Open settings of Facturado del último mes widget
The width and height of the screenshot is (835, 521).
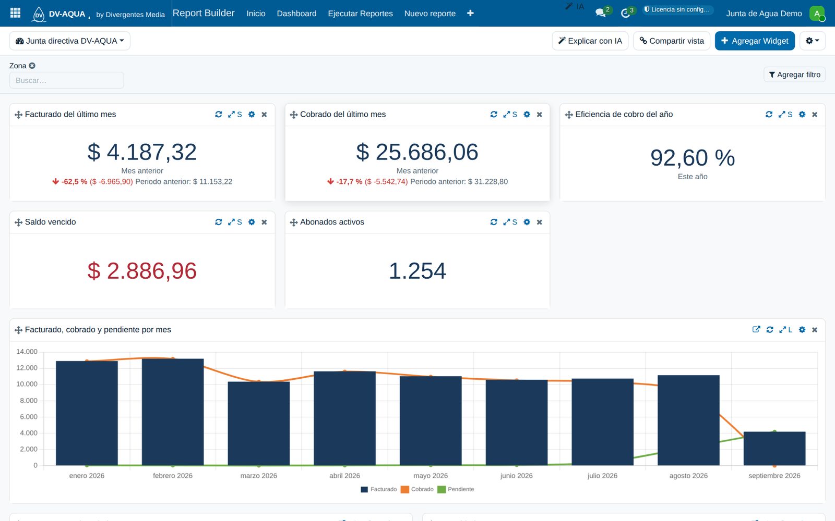[x=252, y=114]
